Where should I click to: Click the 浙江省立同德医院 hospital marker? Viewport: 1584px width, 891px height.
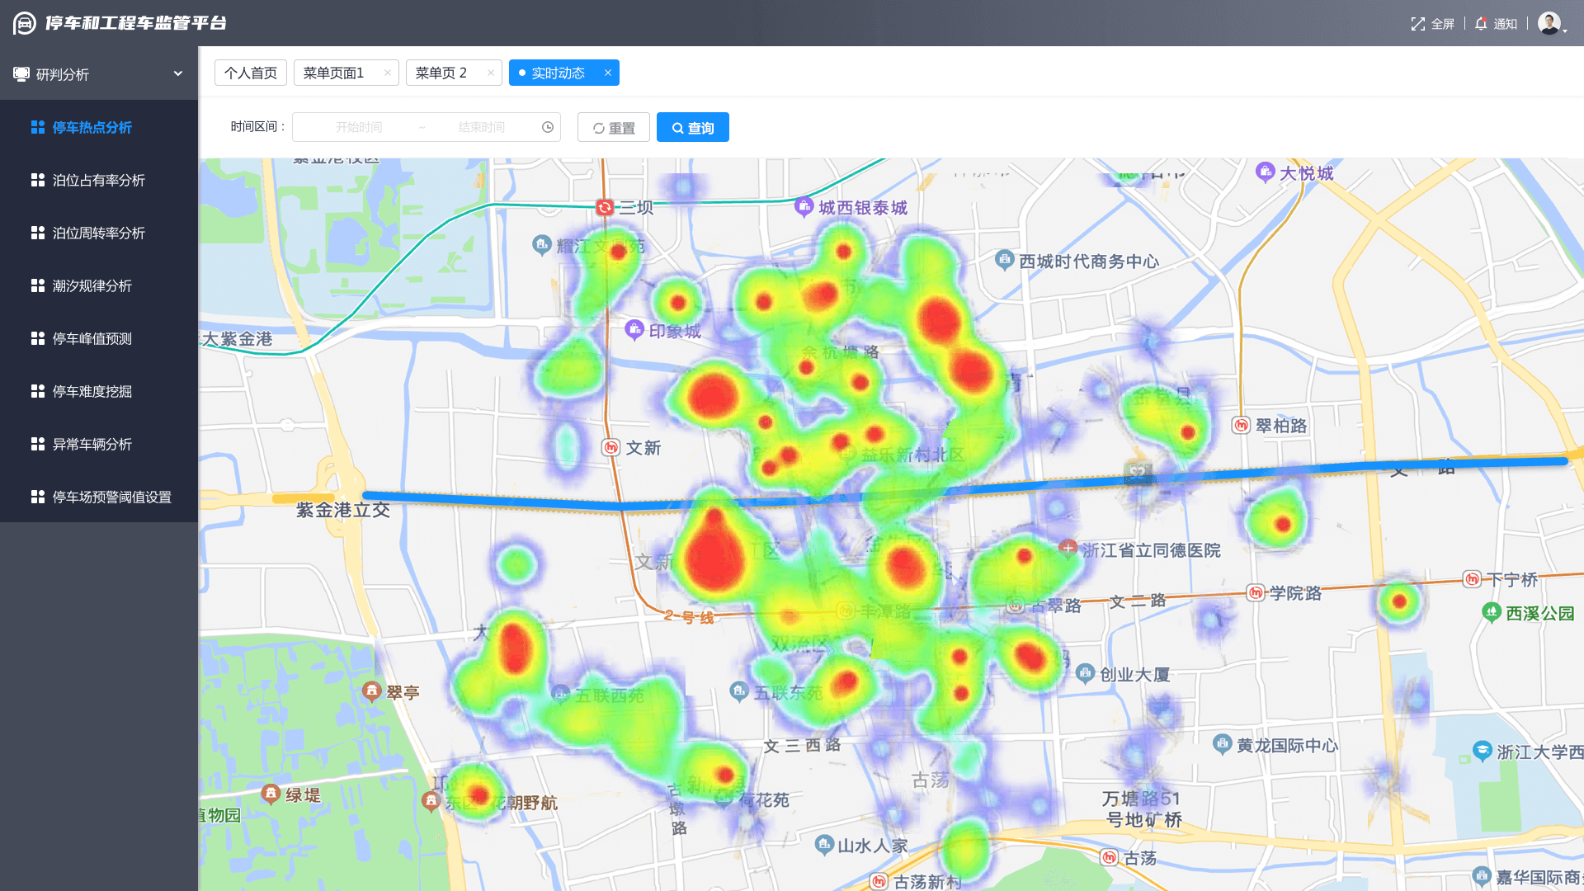(1068, 548)
